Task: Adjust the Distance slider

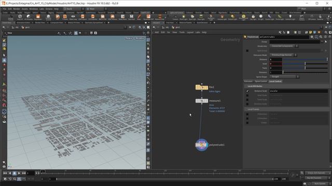Action: coord(305,59)
